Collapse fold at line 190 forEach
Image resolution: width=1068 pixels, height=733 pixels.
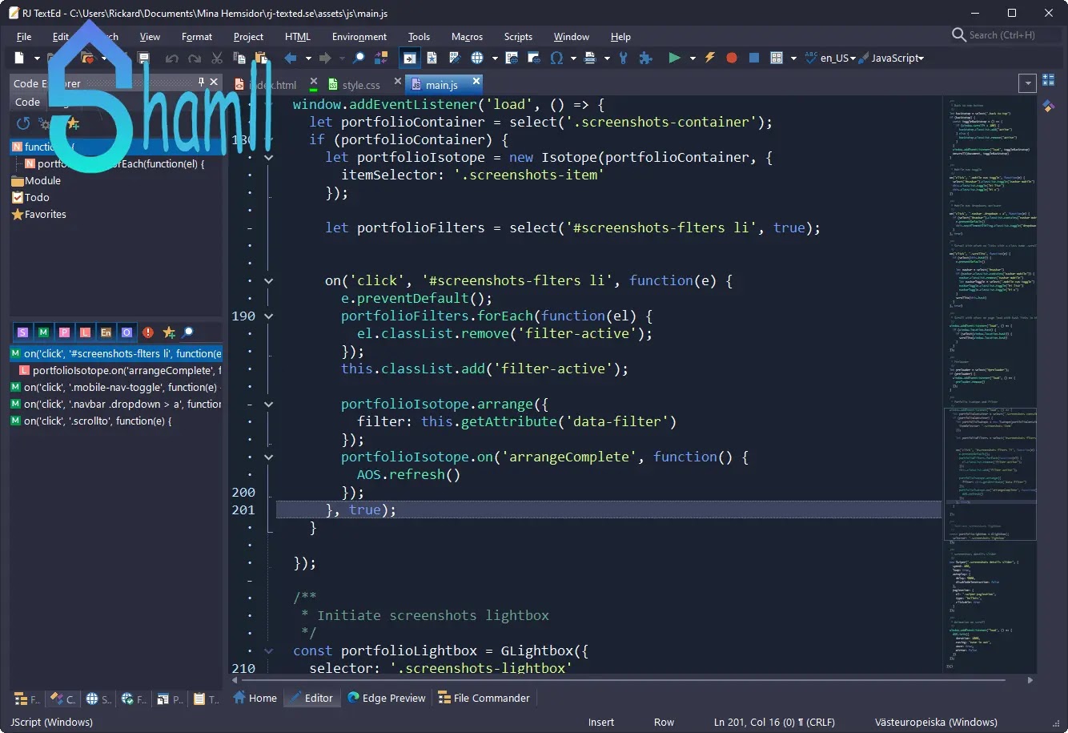point(268,316)
